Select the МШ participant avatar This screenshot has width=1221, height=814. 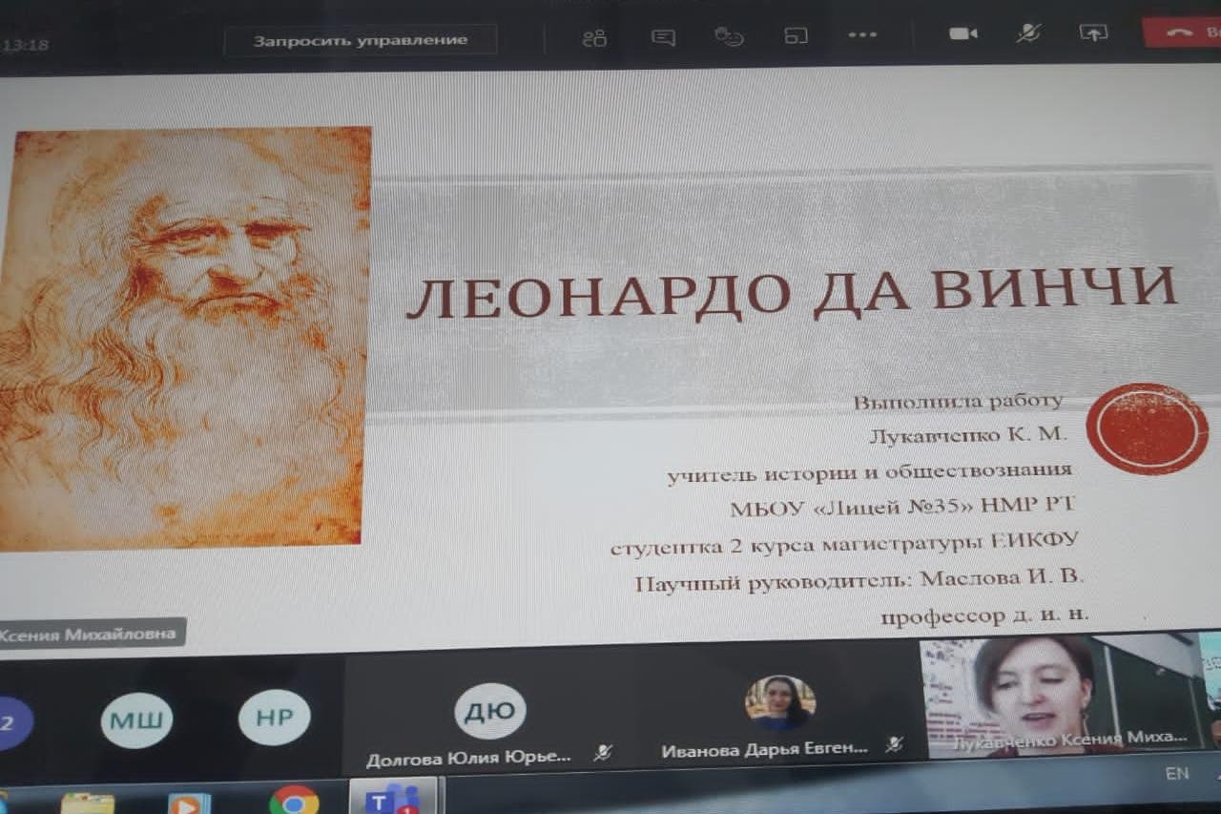(x=137, y=720)
